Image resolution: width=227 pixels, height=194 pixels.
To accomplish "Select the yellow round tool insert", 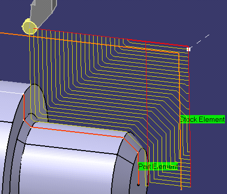I will [x=29, y=27].
